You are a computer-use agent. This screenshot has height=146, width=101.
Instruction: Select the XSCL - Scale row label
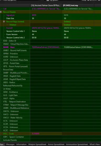click(x=8, y=134)
